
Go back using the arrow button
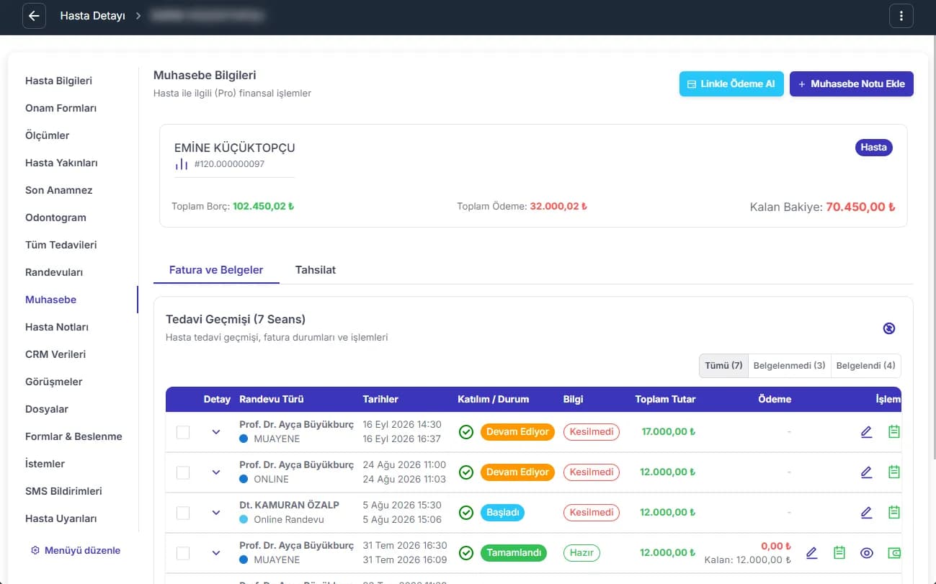[x=34, y=16]
